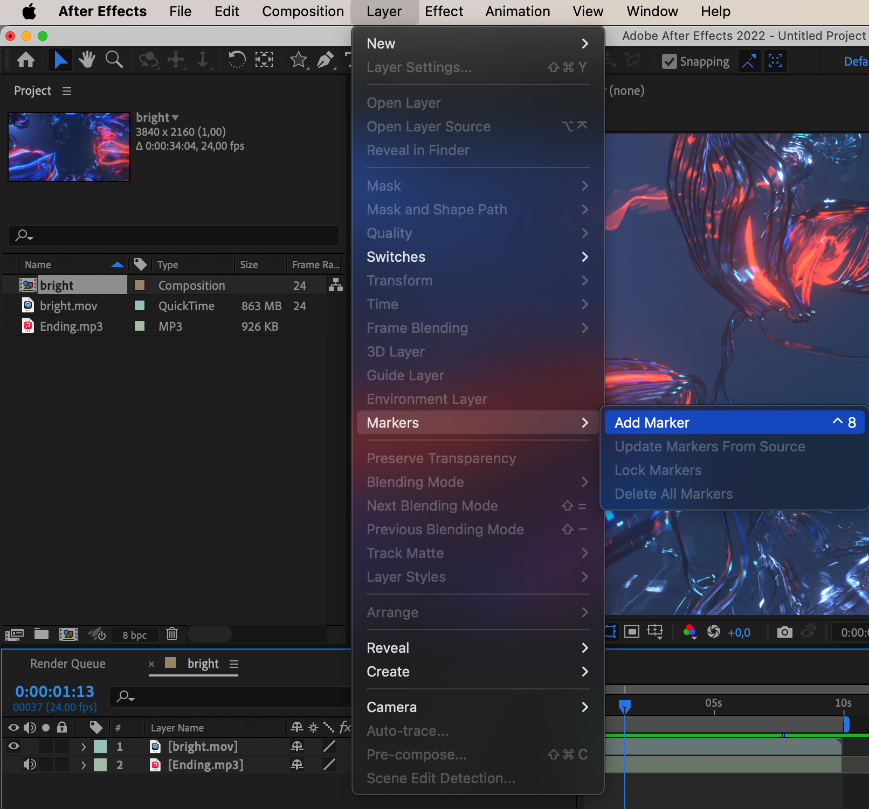The width and height of the screenshot is (869, 809).
Task: Open the bright timeline panel menu
Action: click(234, 664)
